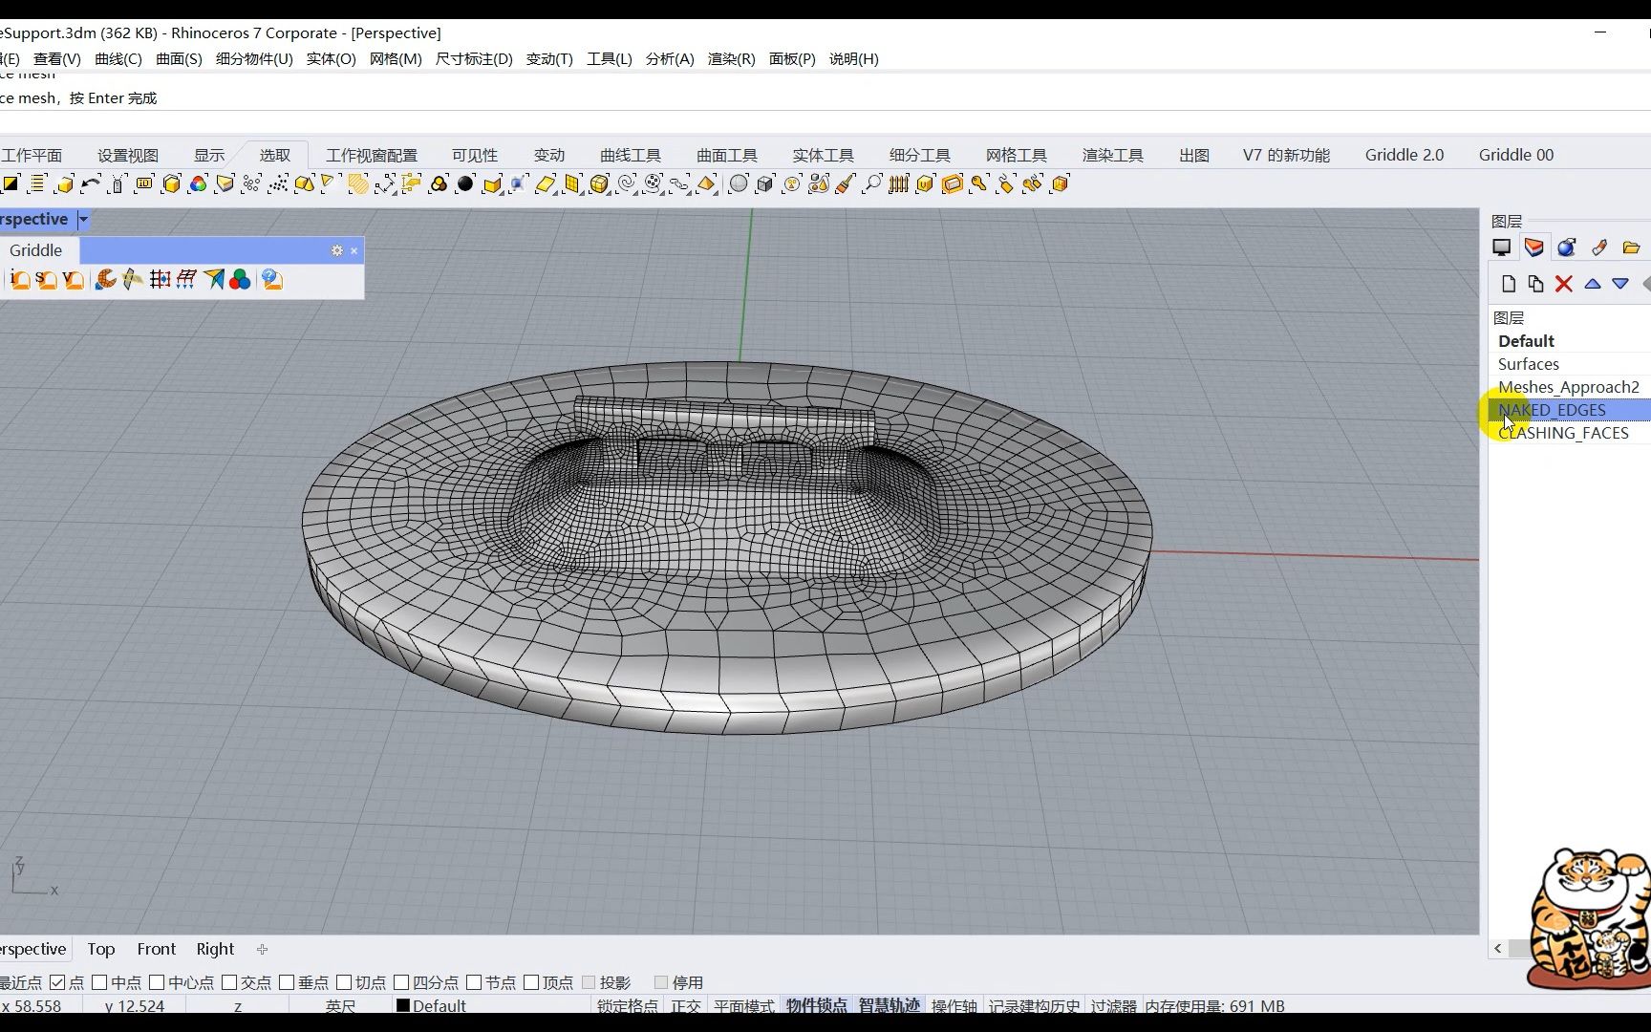Click the gray sphere icon in Select toolbar
The height and width of the screenshot is (1032, 1651).
738,184
